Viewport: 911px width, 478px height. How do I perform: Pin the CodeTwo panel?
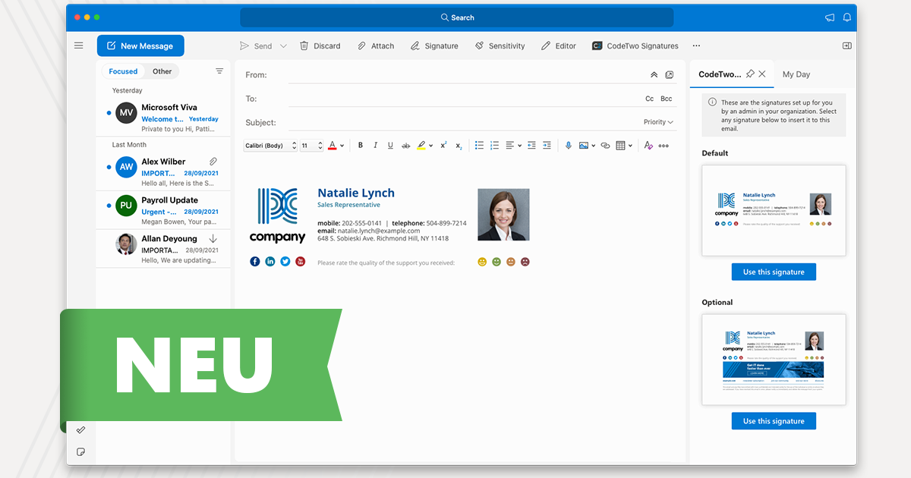[x=750, y=74]
